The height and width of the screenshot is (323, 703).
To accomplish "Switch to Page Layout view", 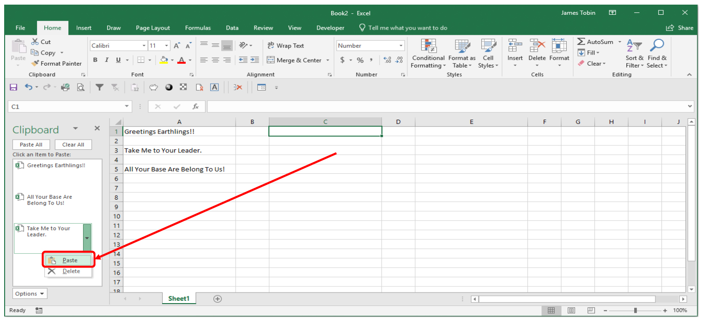I will tap(571, 311).
